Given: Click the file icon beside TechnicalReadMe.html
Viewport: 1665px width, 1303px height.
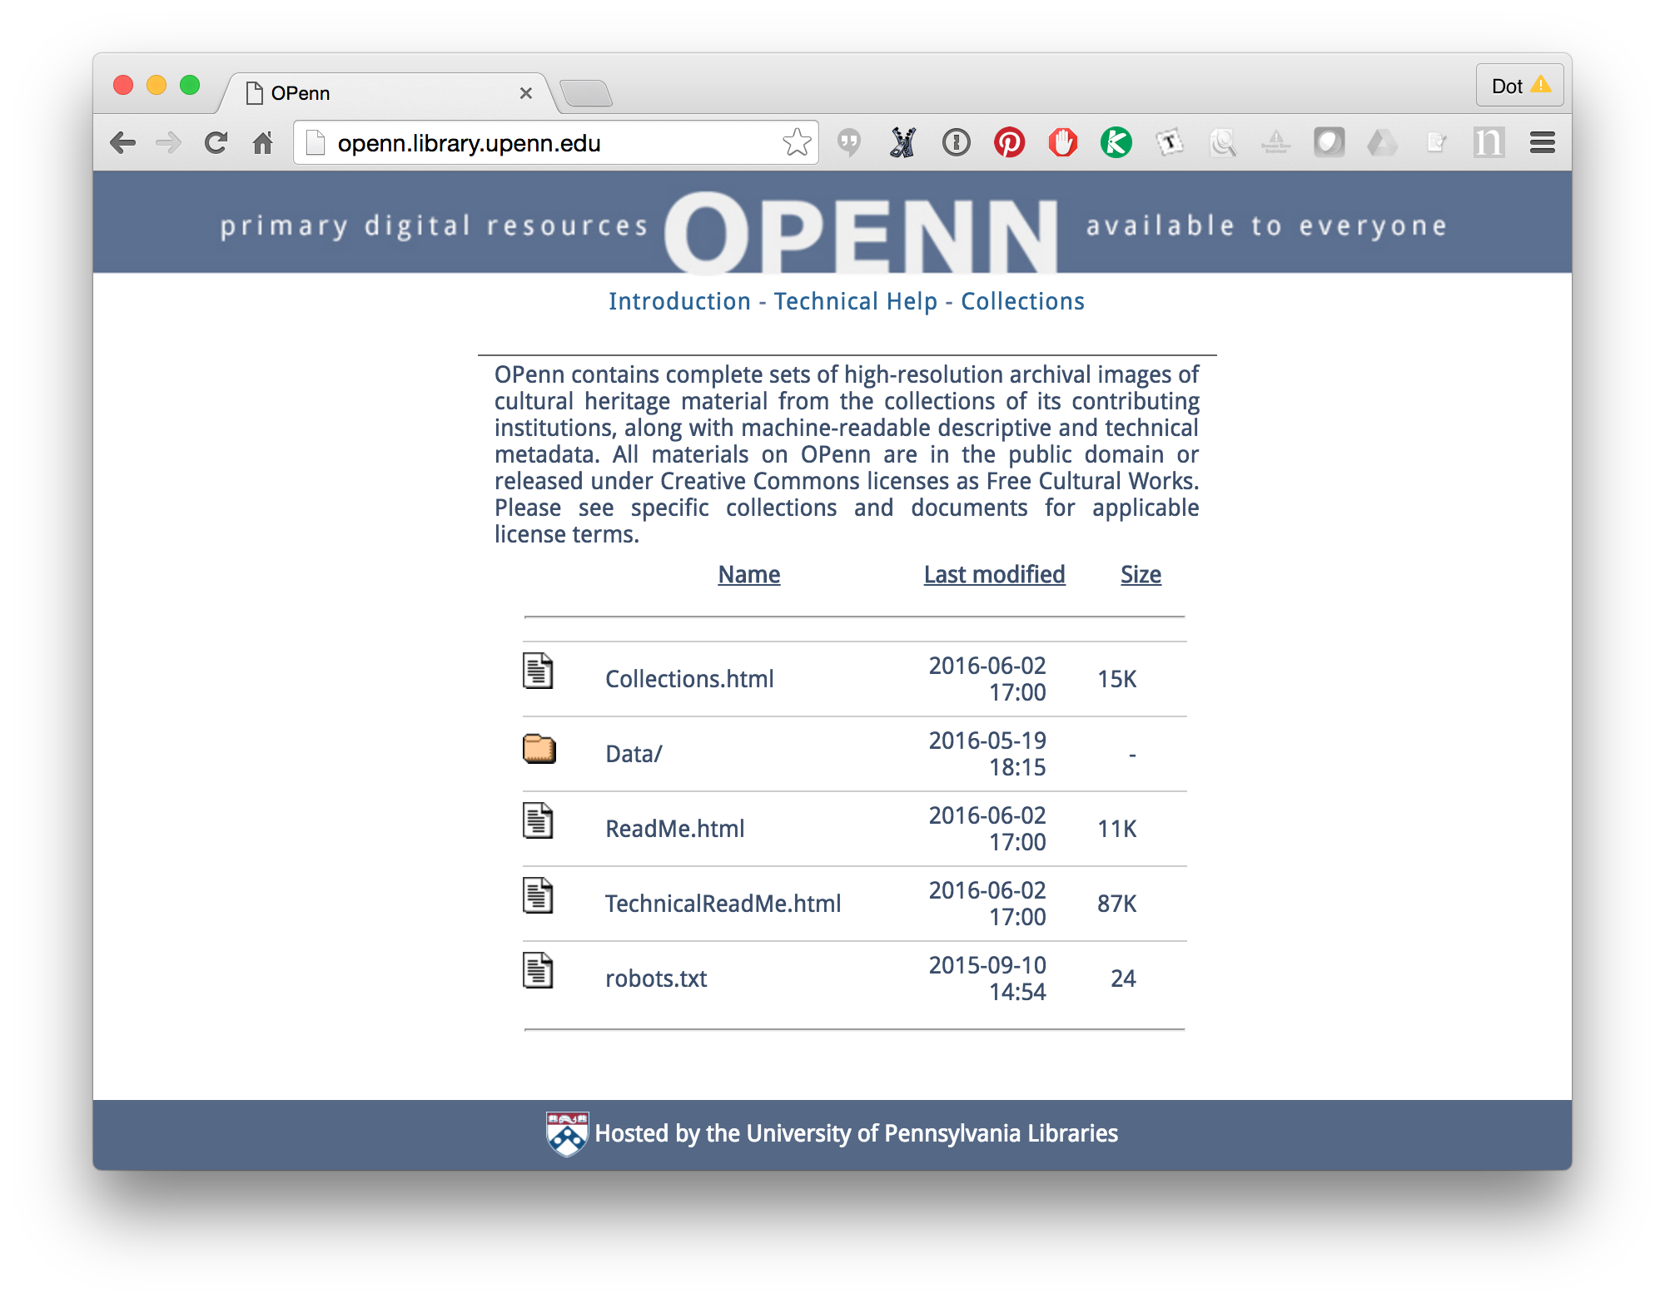Looking at the screenshot, I should [x=538, y=895].
